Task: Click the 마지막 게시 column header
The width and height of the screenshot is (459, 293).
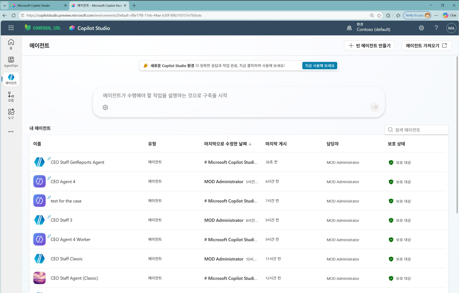Action: pos(276,144)
